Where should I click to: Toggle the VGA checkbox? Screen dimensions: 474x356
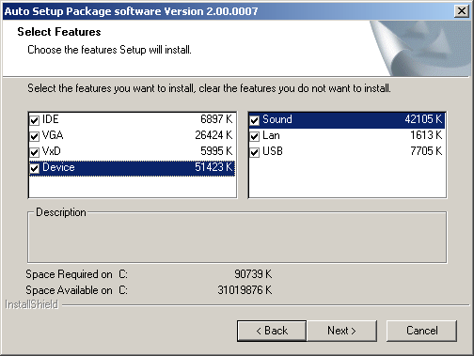pyautogui.click(x=34, y=136)
